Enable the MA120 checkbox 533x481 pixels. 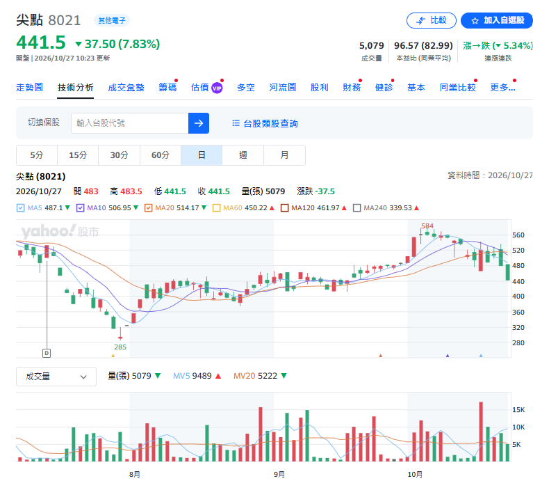[x=284, y=207]
